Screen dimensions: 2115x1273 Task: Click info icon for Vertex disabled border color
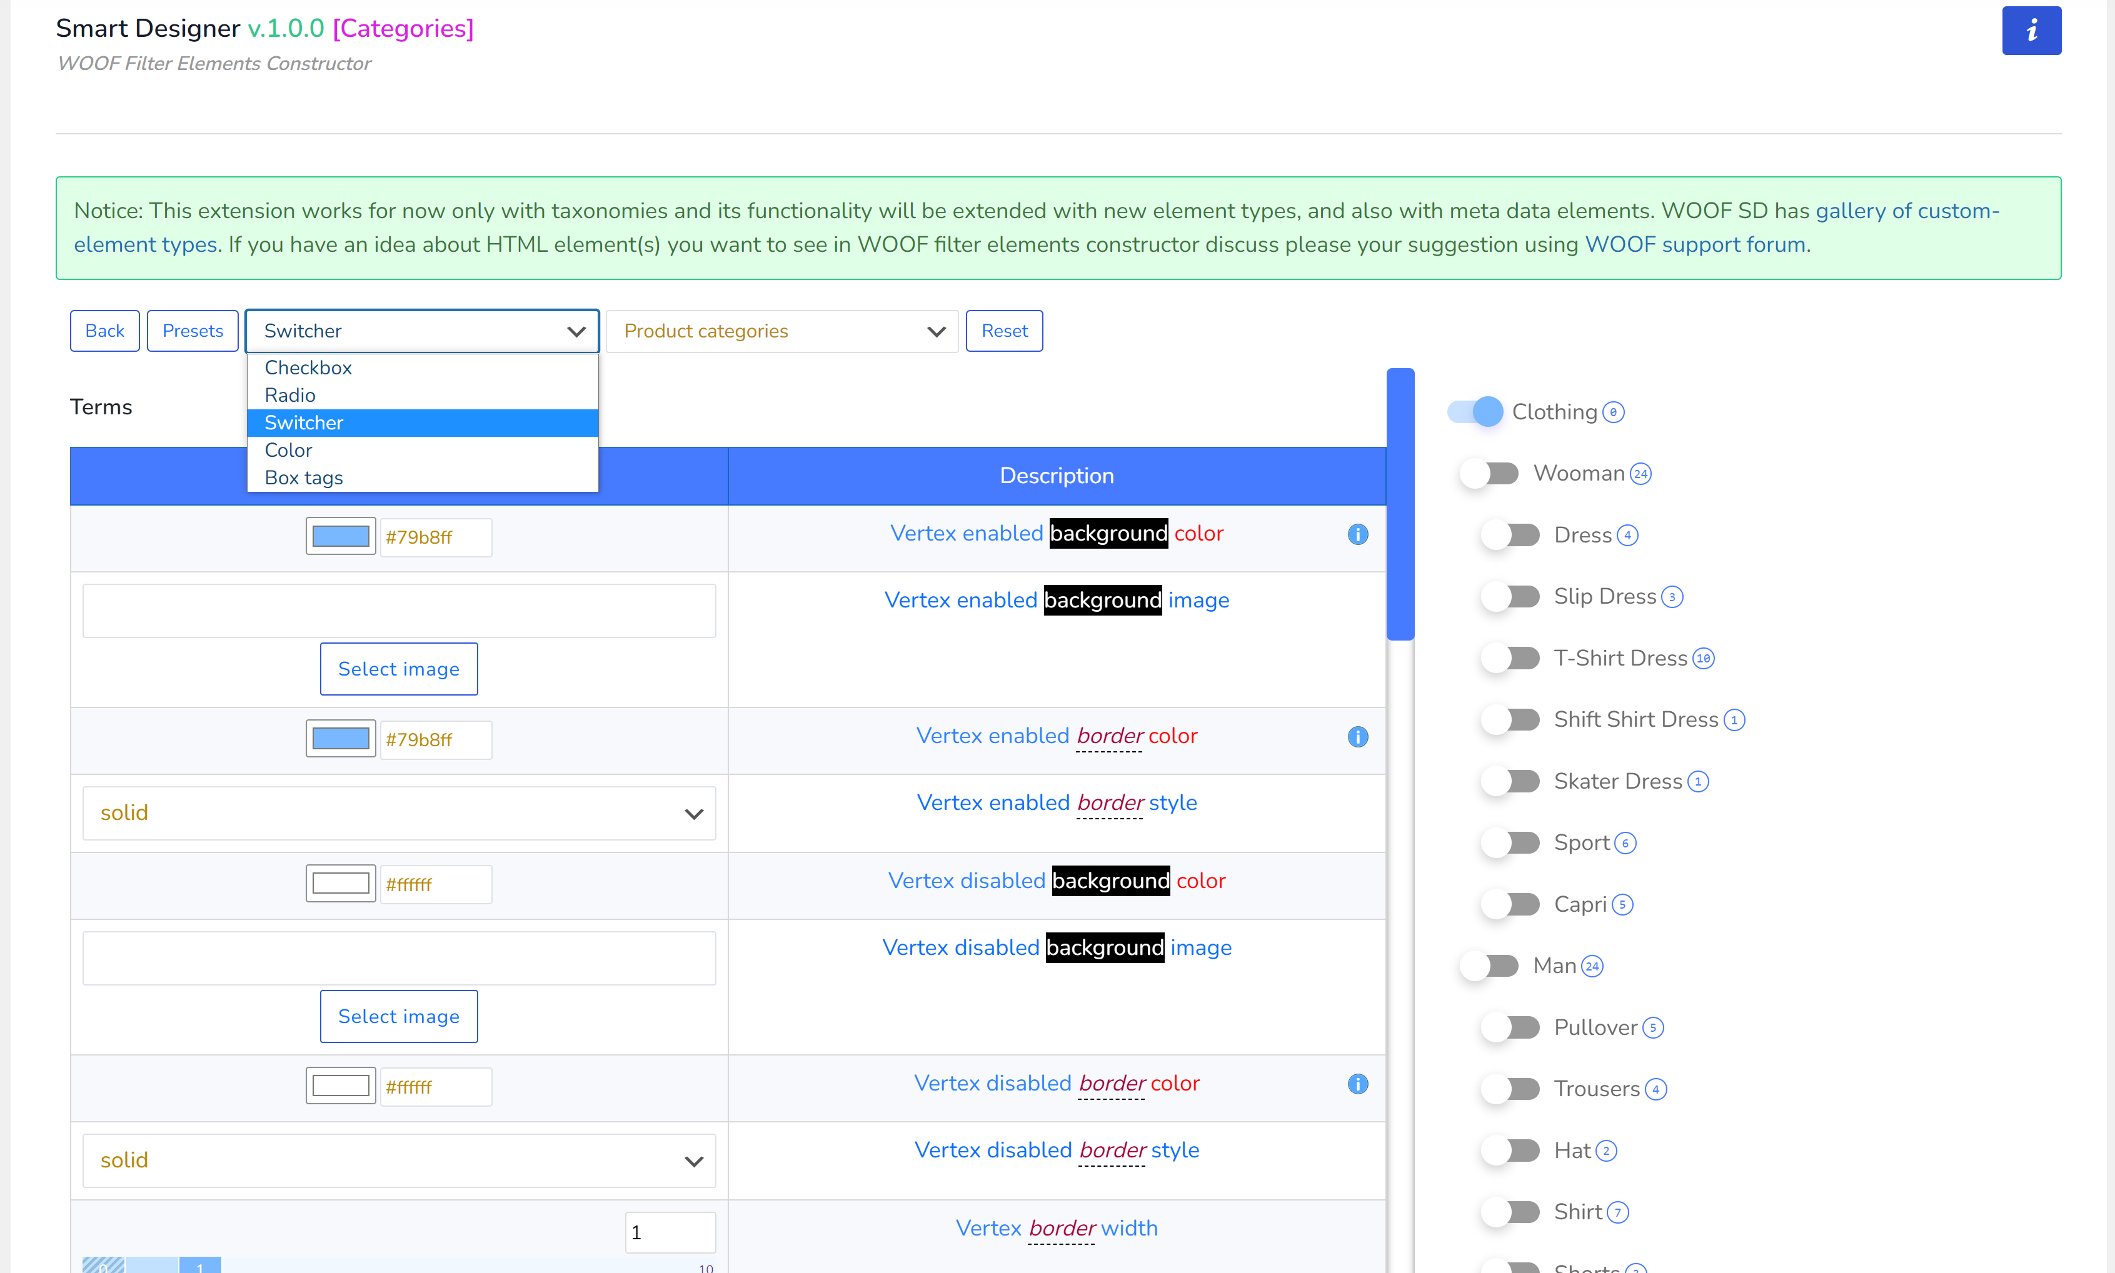[x=1357, y=1084]
